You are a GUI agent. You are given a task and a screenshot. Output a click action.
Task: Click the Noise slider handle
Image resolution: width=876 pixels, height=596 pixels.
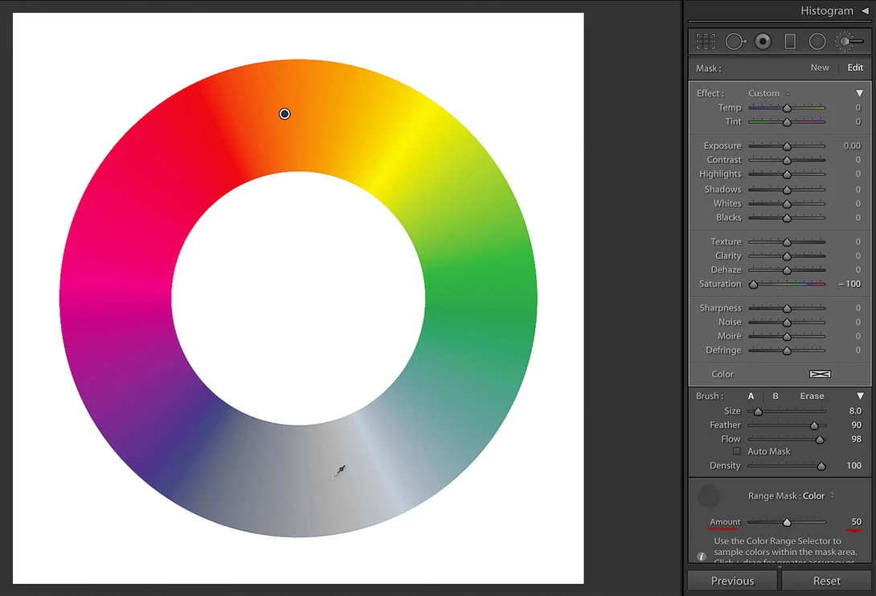coord(787,323)
